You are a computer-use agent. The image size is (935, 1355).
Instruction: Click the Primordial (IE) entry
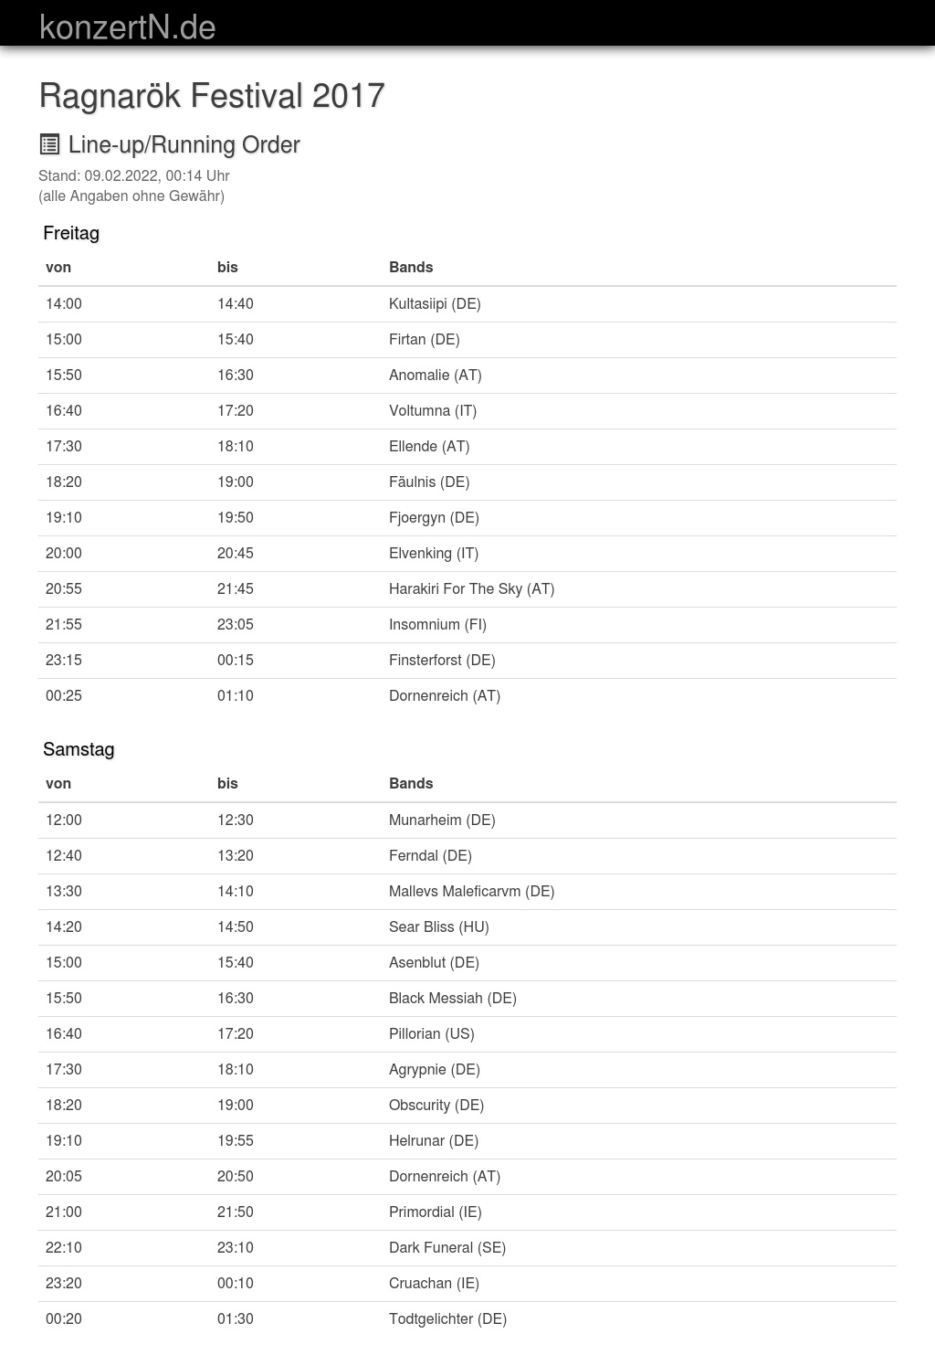coord(436,1212)
